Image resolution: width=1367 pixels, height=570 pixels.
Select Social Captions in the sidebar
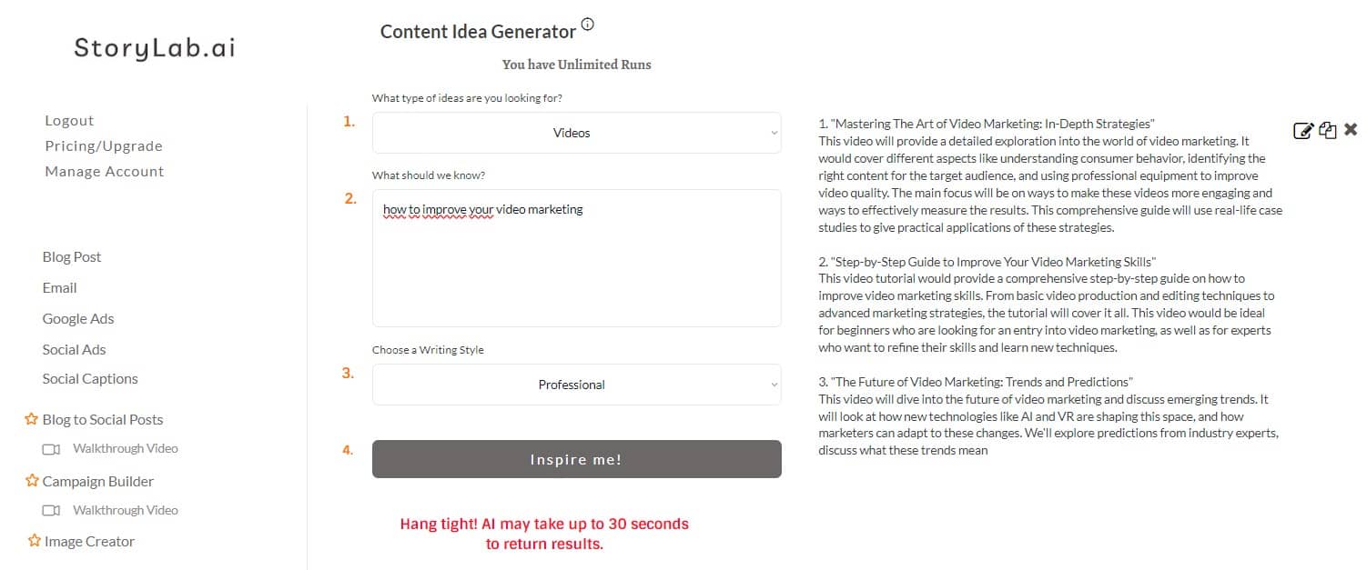click(89, 378)
